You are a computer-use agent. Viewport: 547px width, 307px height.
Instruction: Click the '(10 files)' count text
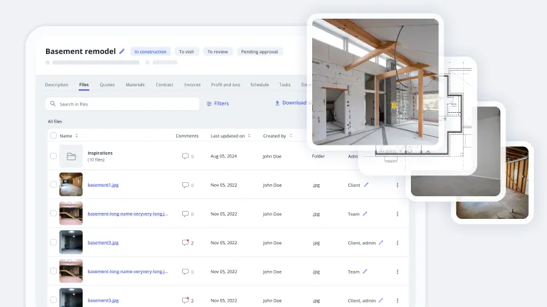coord(96,160)
